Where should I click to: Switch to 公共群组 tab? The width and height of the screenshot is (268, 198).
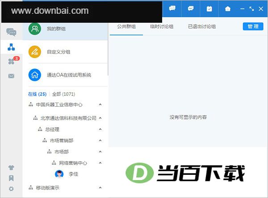click(126, 27)
